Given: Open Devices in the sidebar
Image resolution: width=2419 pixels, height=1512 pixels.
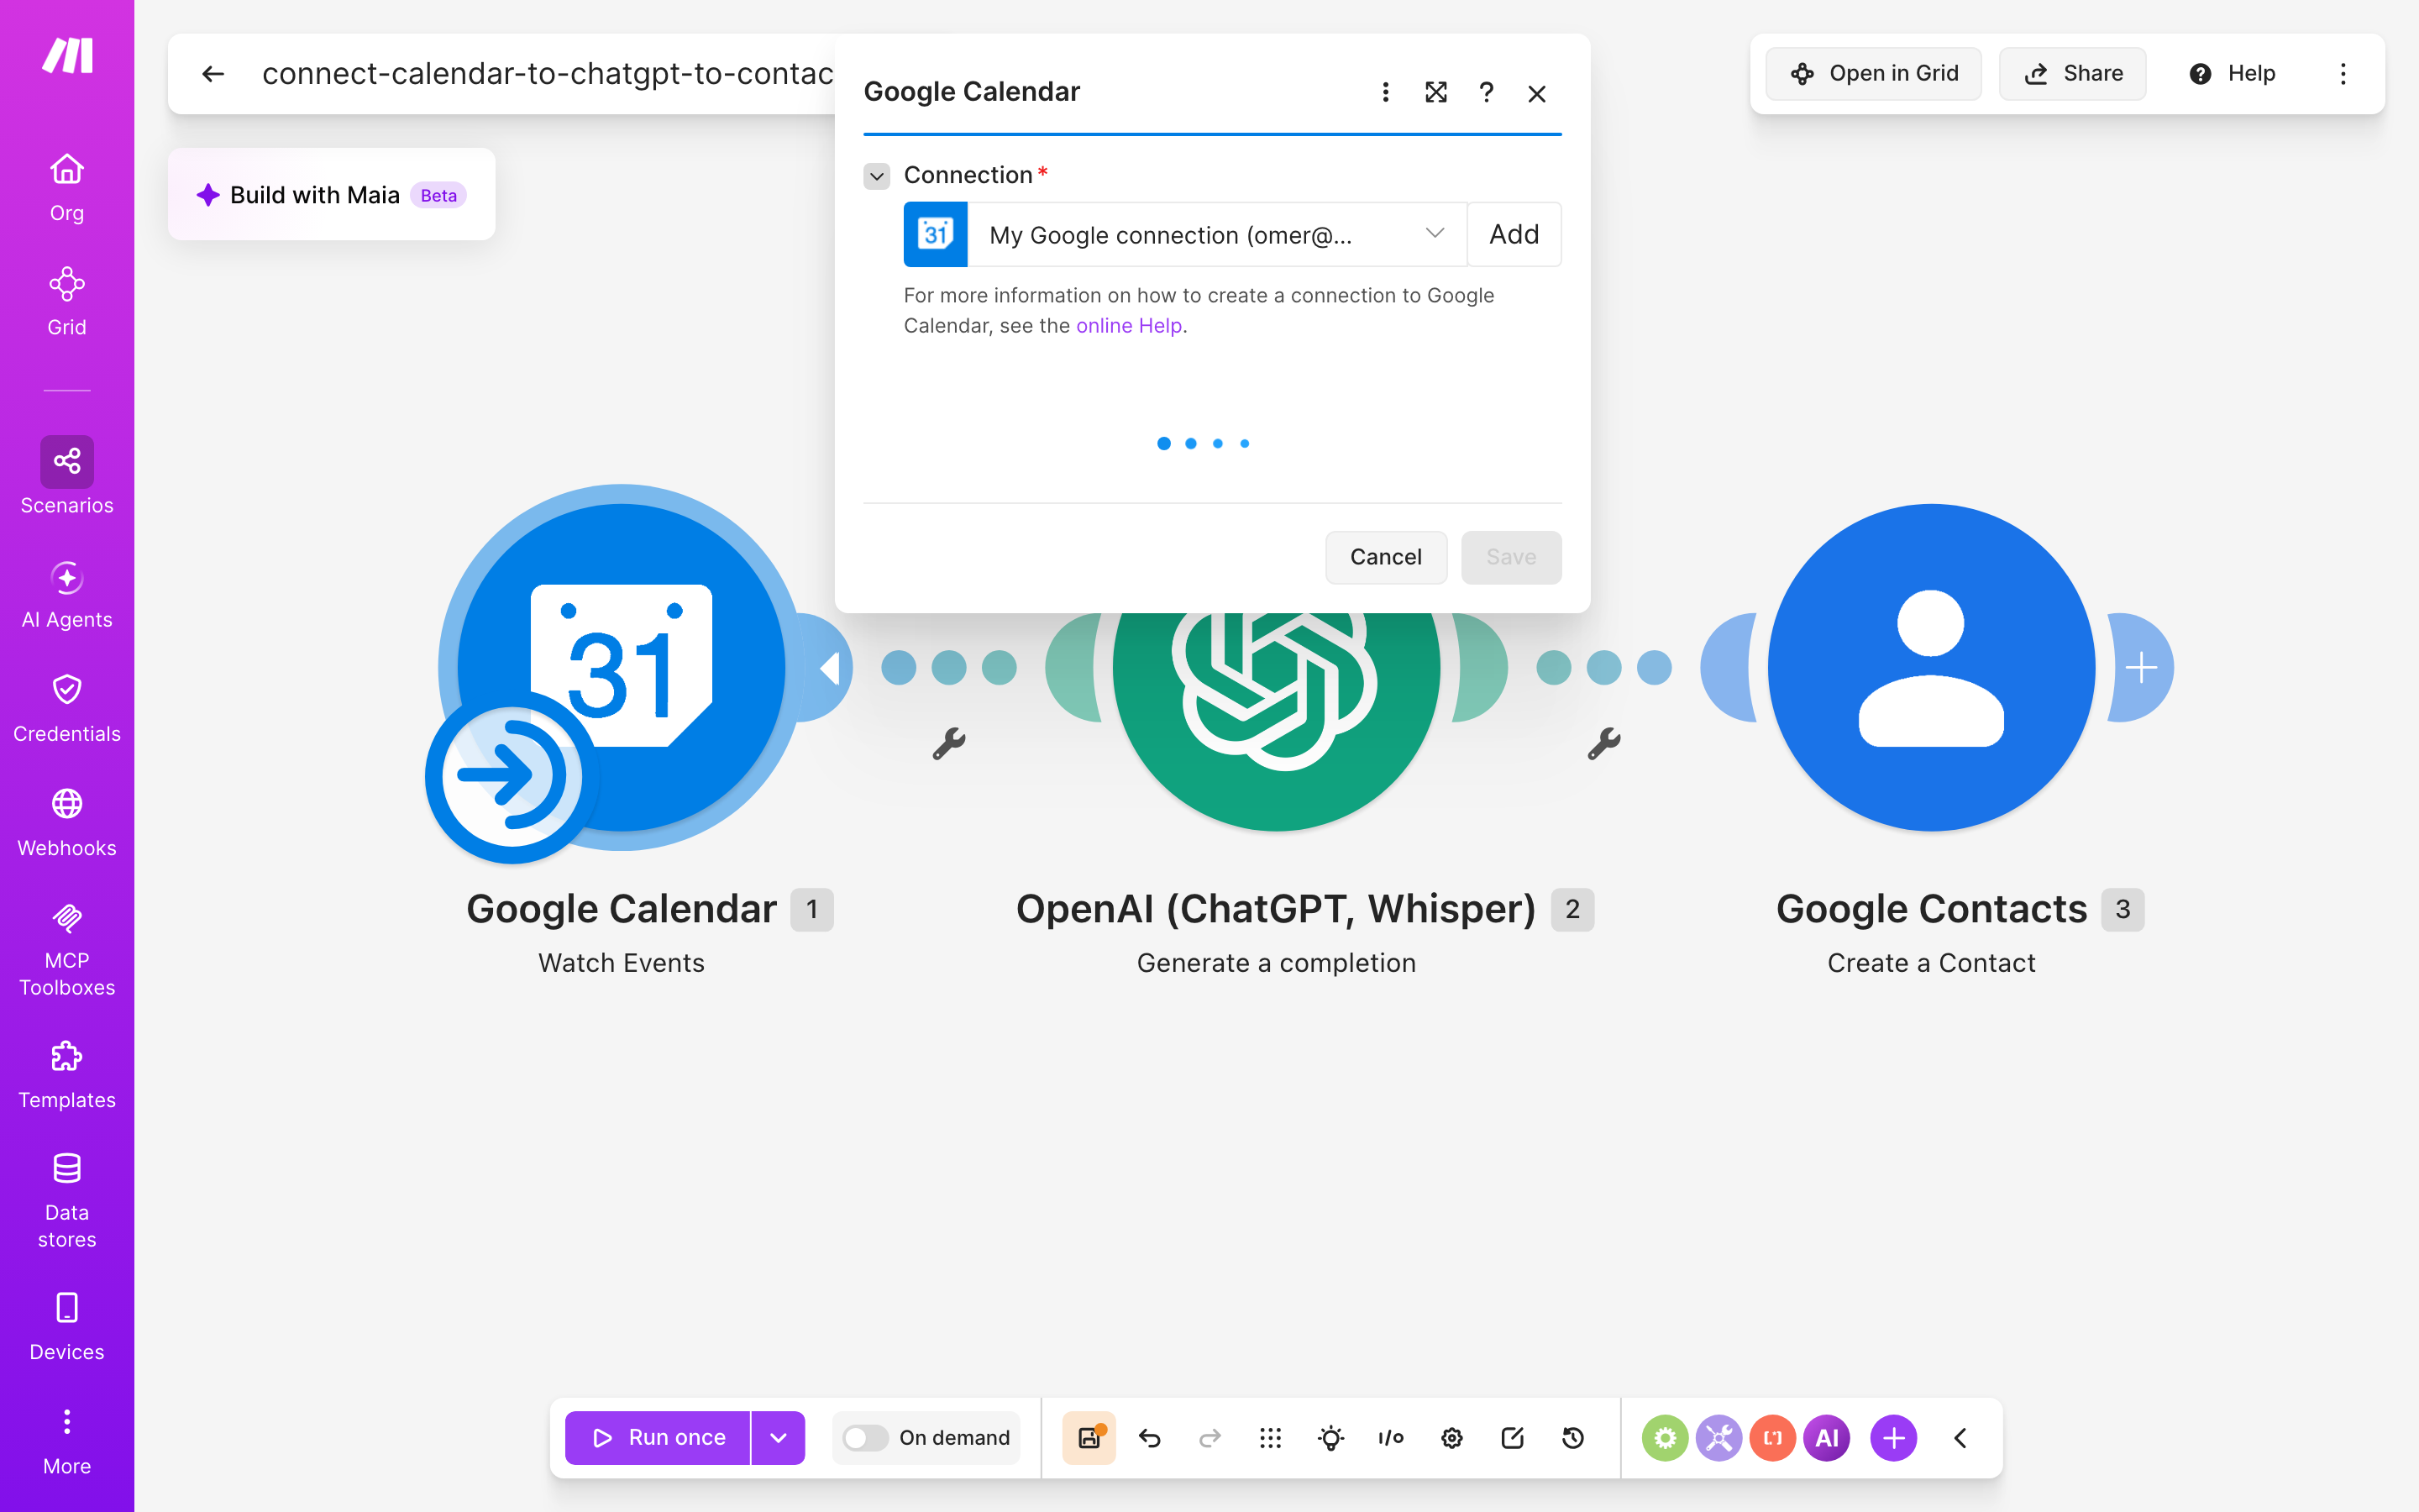Looking at the screenshot, I should 67,1326.
